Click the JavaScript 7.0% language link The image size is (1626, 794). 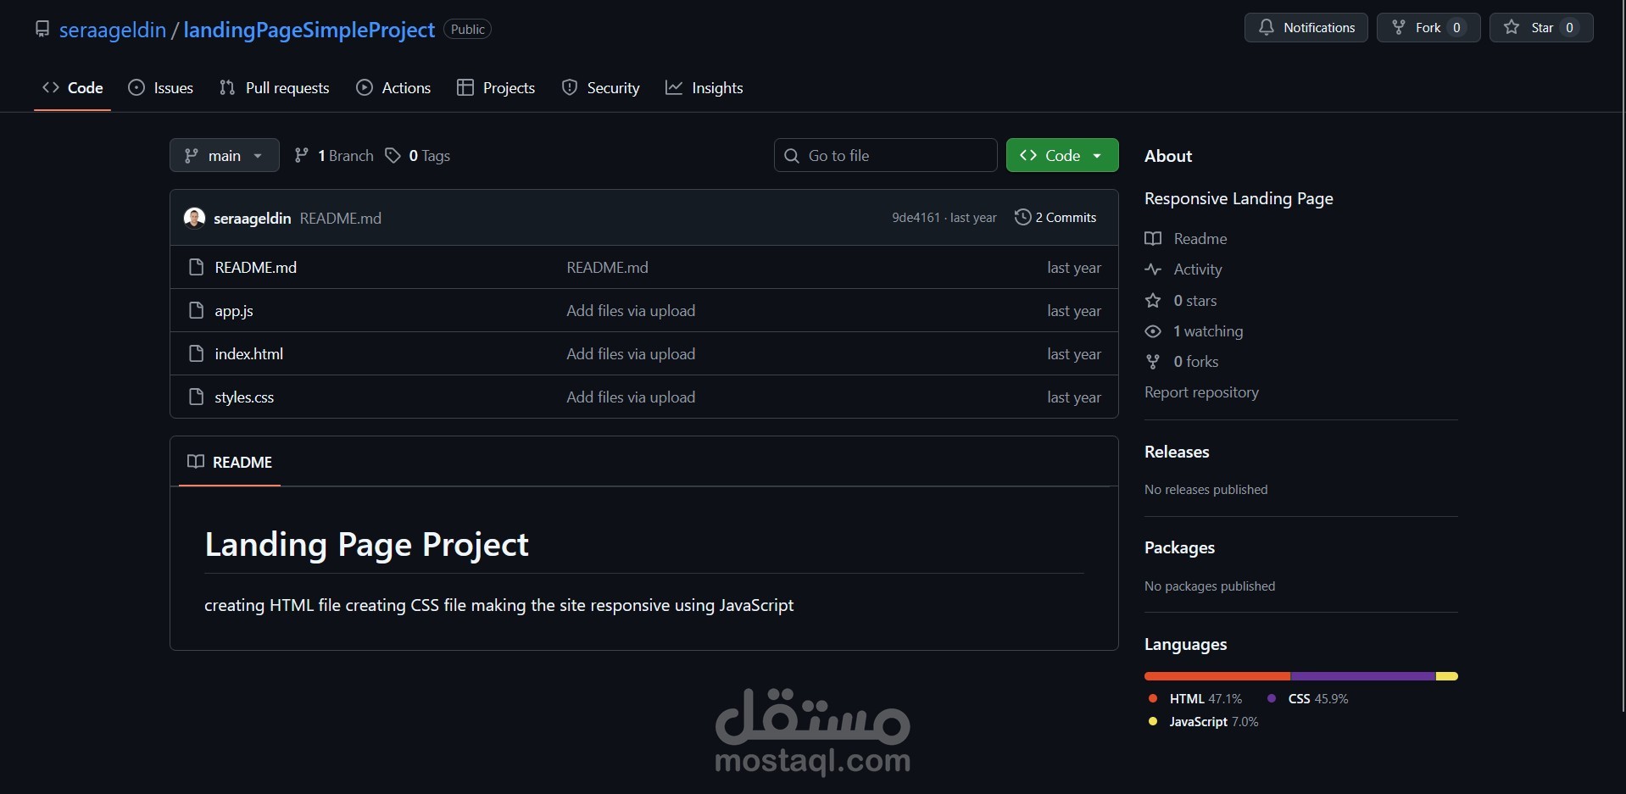click(x=1203, y=722)
